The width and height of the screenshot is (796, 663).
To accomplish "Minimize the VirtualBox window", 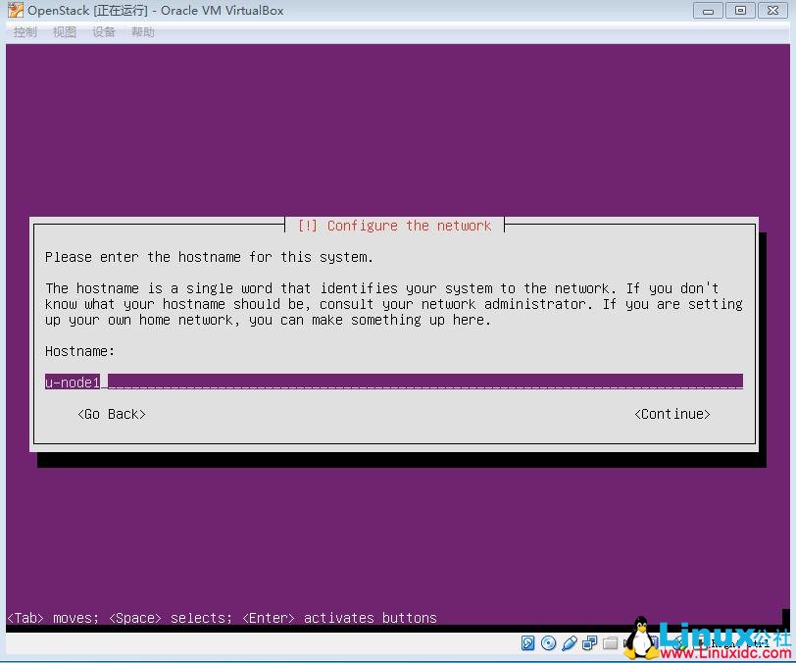I will [x=707, y=10].
